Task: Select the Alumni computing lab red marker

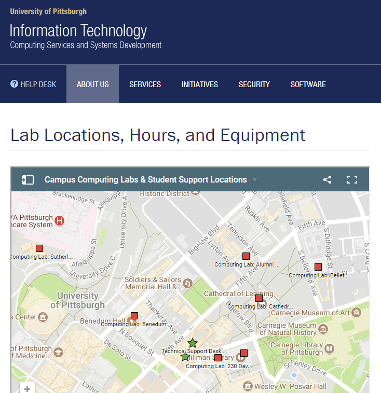Action: pyautogui.click(x=246, y=256)
